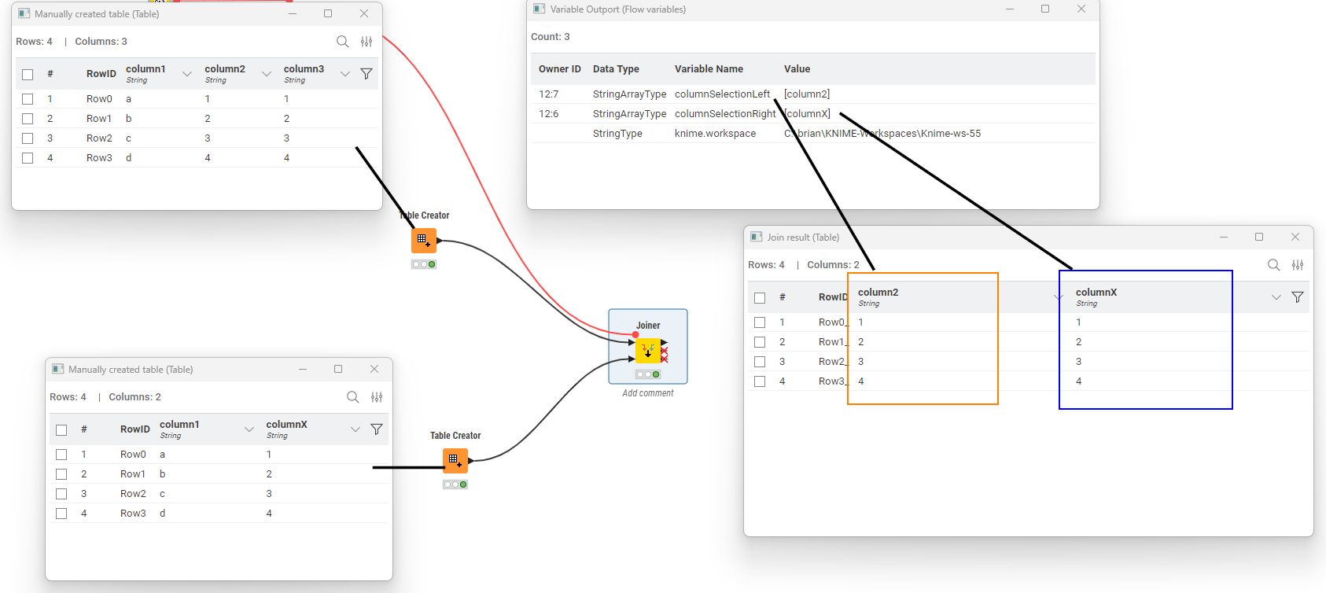Click filter icon in the columnX created table

[x=377, y=429]
